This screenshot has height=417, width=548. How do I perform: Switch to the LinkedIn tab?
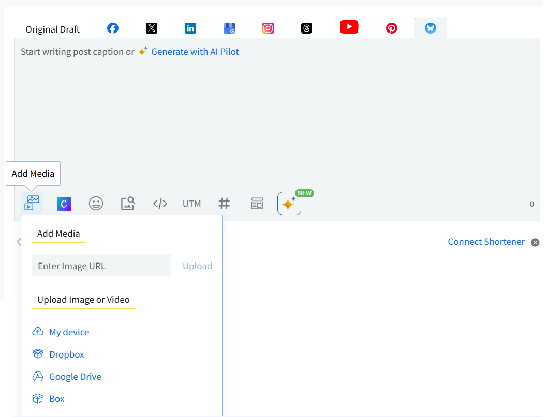(190, 28)
